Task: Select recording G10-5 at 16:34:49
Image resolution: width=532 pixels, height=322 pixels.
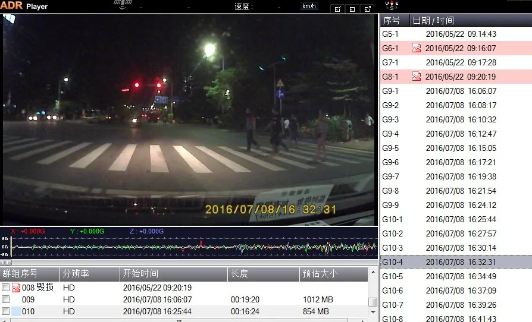Action: (456, 276)
